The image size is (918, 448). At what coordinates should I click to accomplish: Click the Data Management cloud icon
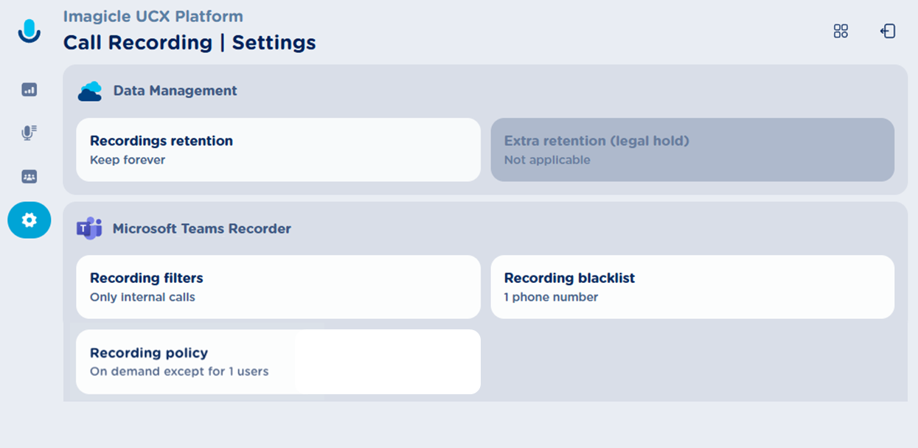coord(90,91)
